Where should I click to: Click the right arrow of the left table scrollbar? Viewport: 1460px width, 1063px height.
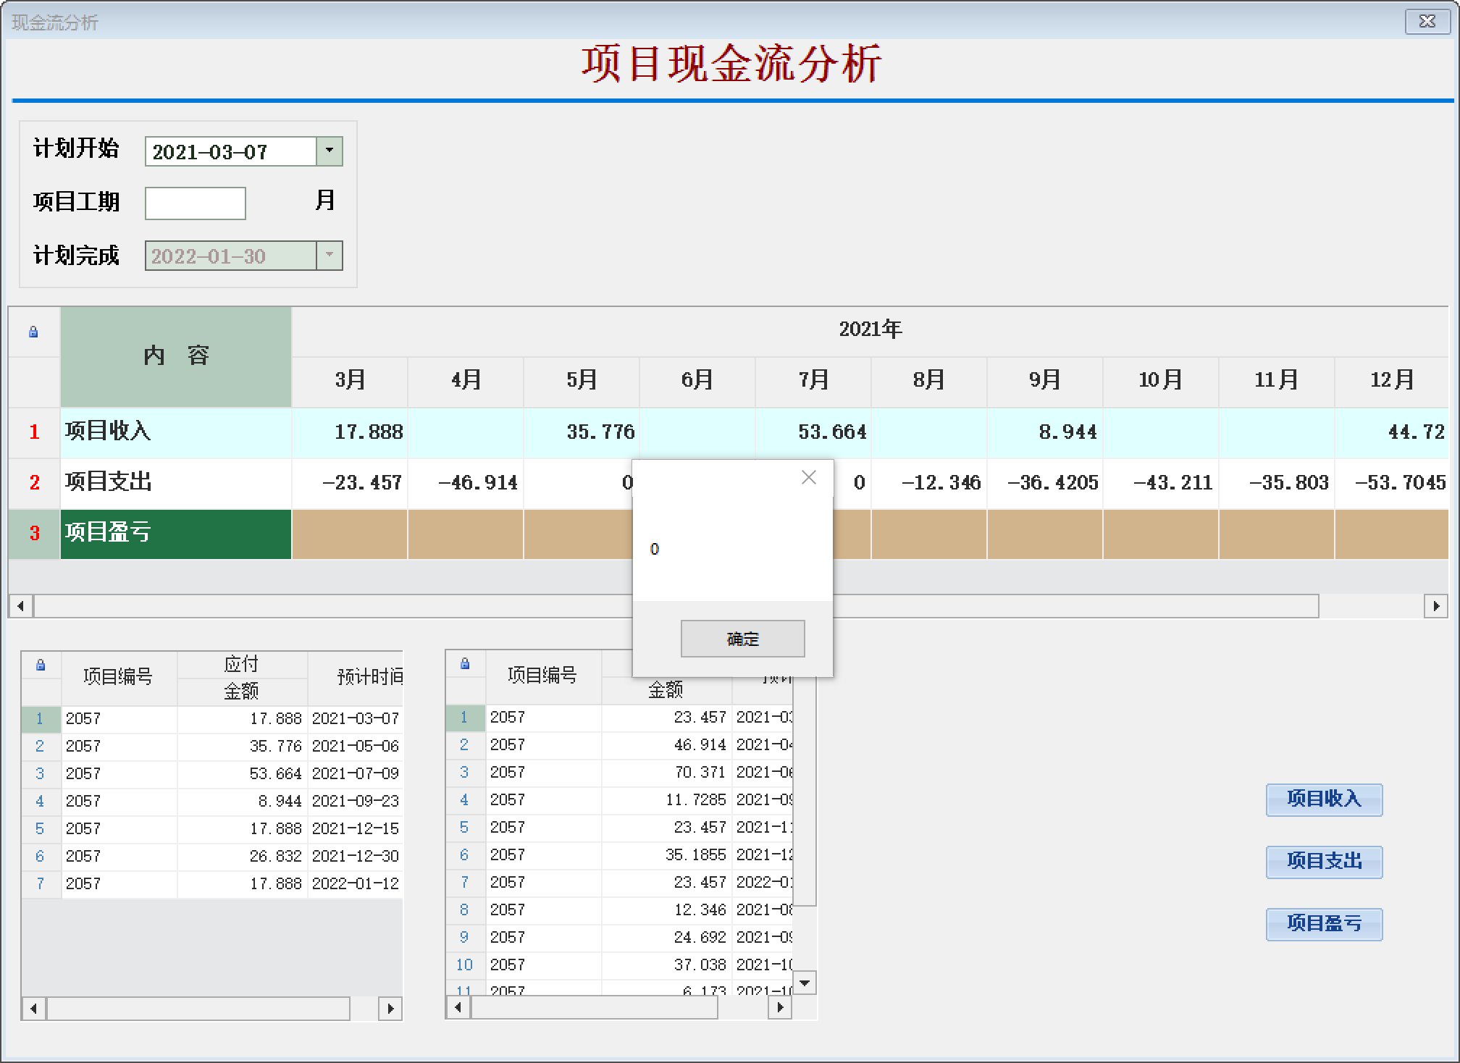[x=390, y=1008]
